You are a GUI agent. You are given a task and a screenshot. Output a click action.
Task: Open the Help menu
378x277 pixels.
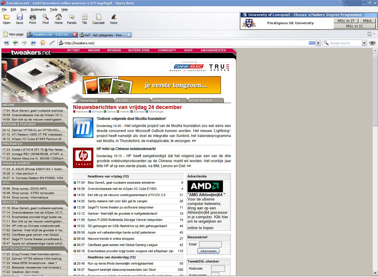(x=64, y=9)
